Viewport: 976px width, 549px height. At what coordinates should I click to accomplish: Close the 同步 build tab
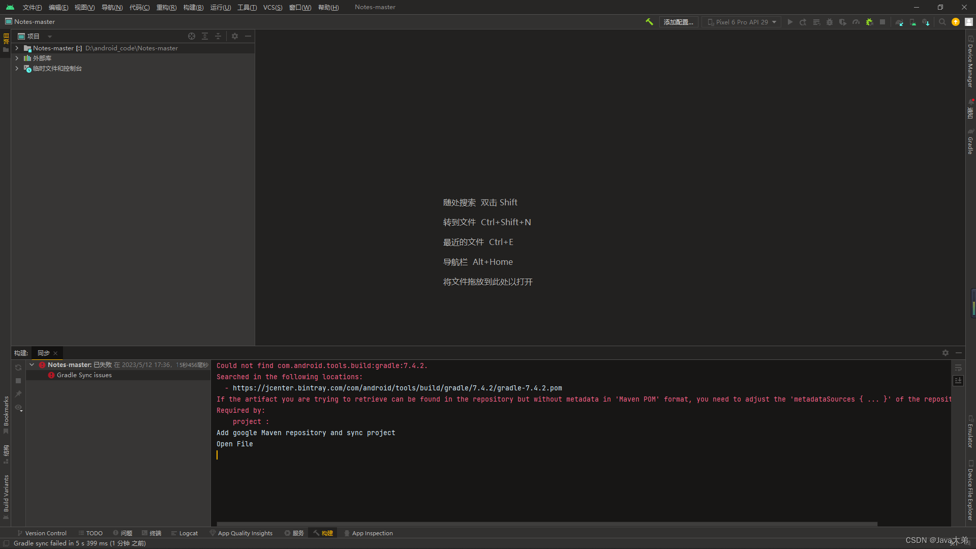[55, 353]
